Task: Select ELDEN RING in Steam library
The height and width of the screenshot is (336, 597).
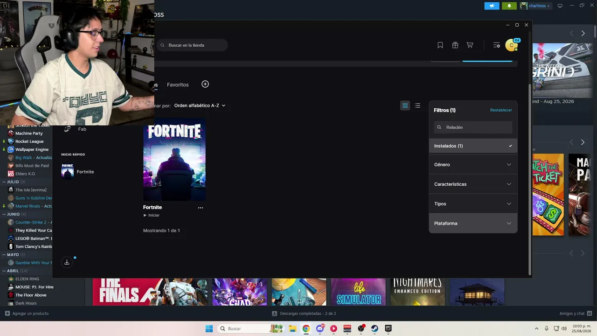Action: click(27, 279)
